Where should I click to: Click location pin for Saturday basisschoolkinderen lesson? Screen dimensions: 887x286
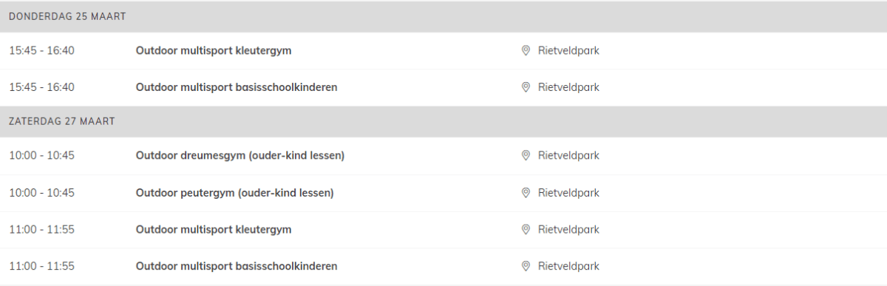[x=526, y=266]
